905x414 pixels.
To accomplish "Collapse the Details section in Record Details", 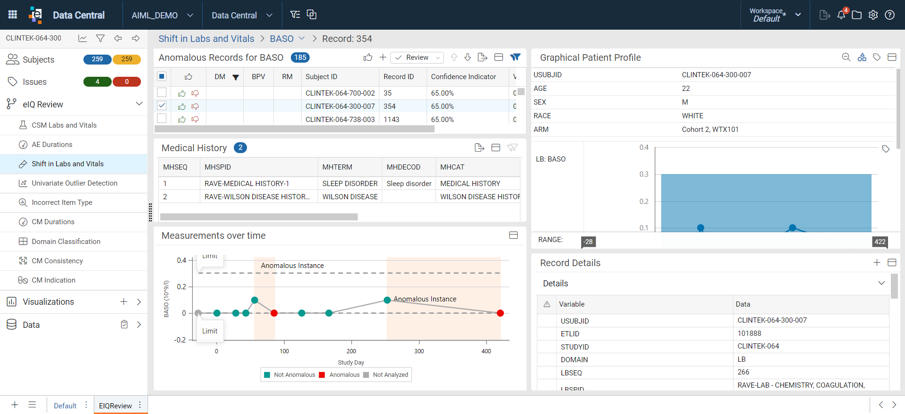I will tap(881, 283).
